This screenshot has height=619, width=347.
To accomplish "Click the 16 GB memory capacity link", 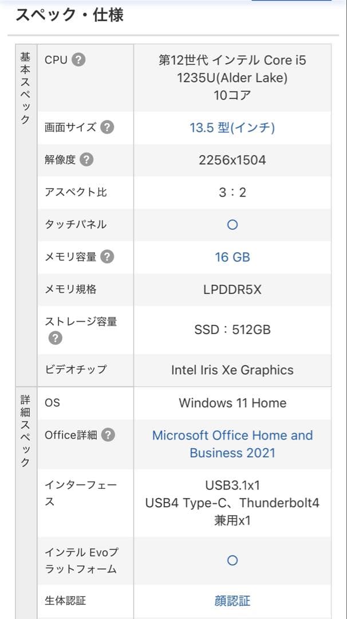I will coord(232,257).
